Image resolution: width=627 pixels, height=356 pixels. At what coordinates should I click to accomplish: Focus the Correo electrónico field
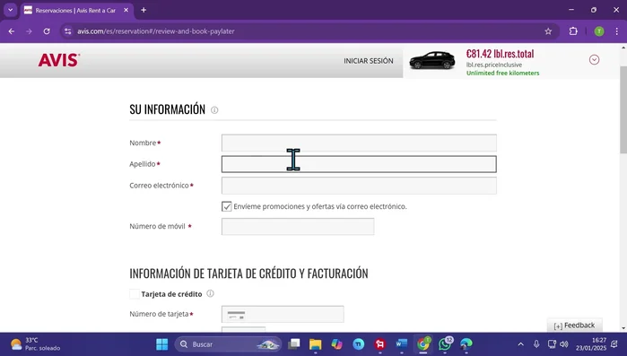tap(359, 186)
